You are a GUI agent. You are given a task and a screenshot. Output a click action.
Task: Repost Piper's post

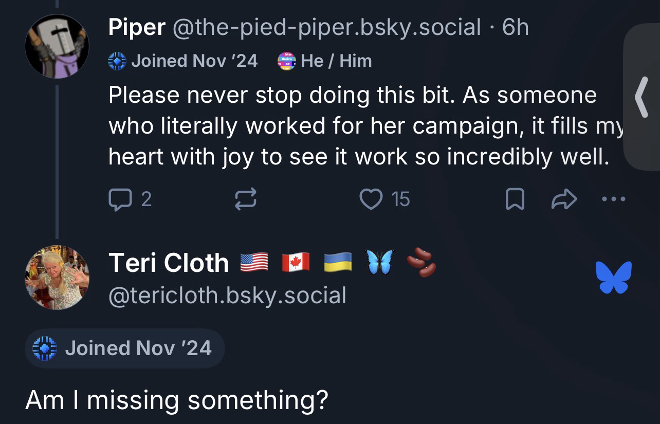click(246, 199)
